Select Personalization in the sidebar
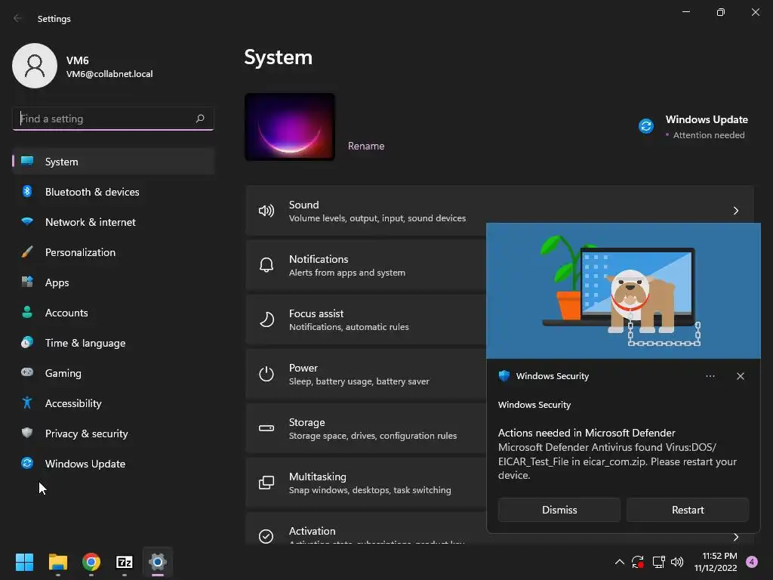 (x=113, y=252)
